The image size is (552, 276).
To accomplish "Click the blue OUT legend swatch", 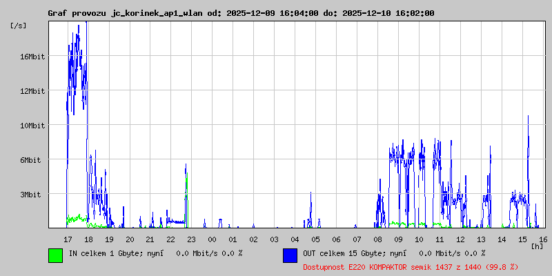I will [290, 255].
